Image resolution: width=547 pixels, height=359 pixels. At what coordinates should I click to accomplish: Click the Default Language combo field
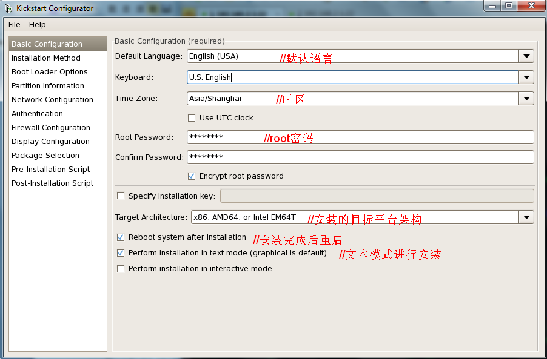[353, 56]
